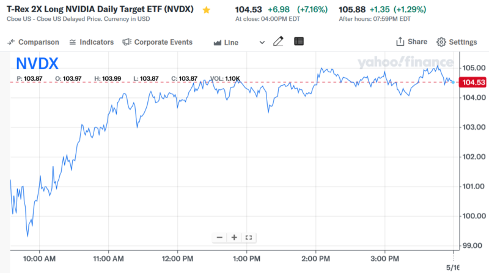Select the pencil drawing tool
The image size is (489, 273).
[x=279, y=42]
